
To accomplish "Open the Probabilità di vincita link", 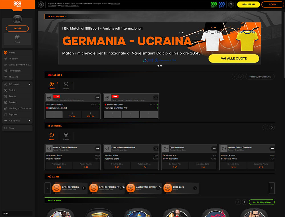I will (x=115, y=4).
